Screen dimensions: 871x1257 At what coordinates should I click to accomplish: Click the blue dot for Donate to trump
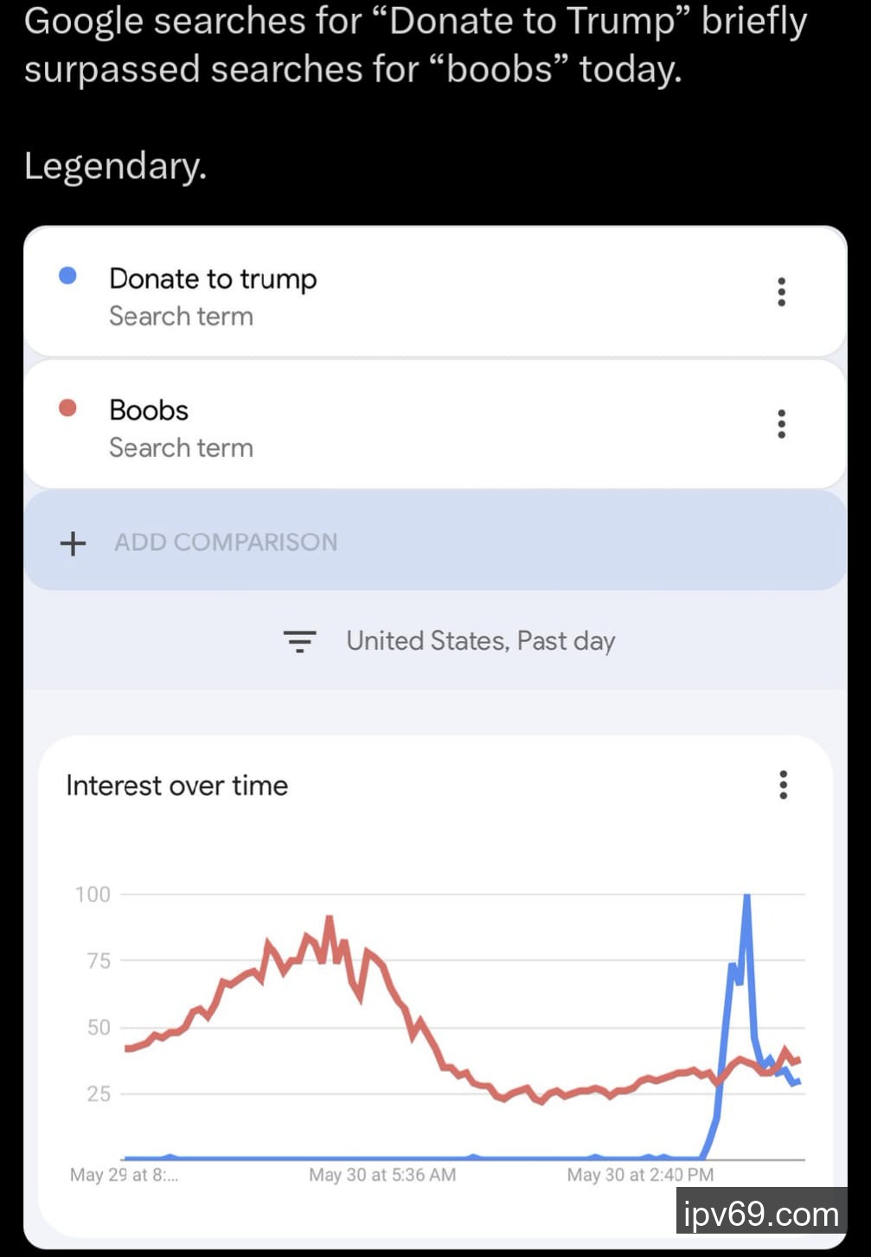click(67, 276)
